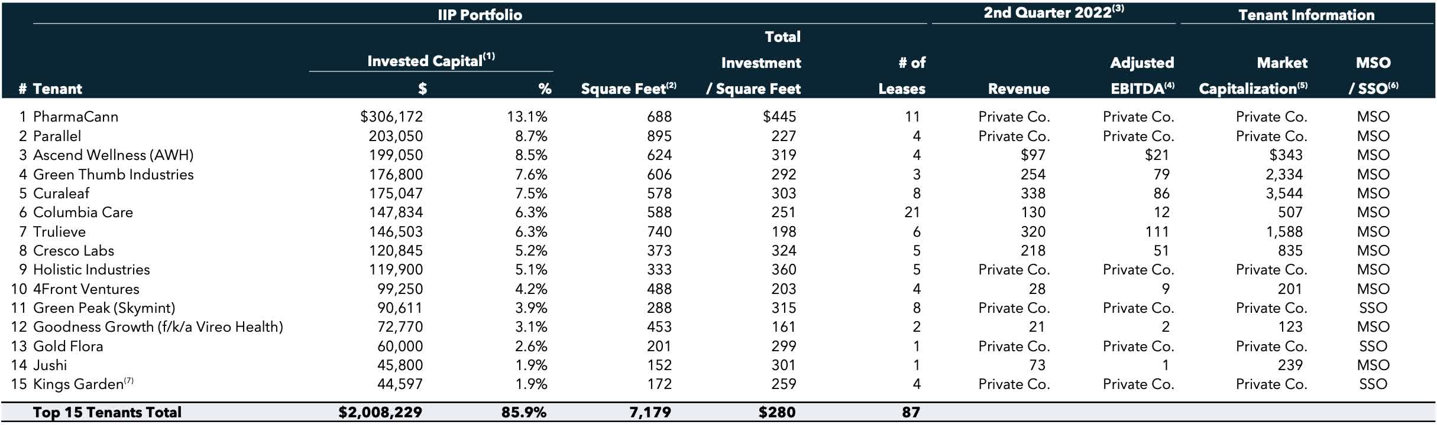Click the Gold Flora tenant name
Viewport: 1437px width, 425px height.
click(x=68, y=346)
